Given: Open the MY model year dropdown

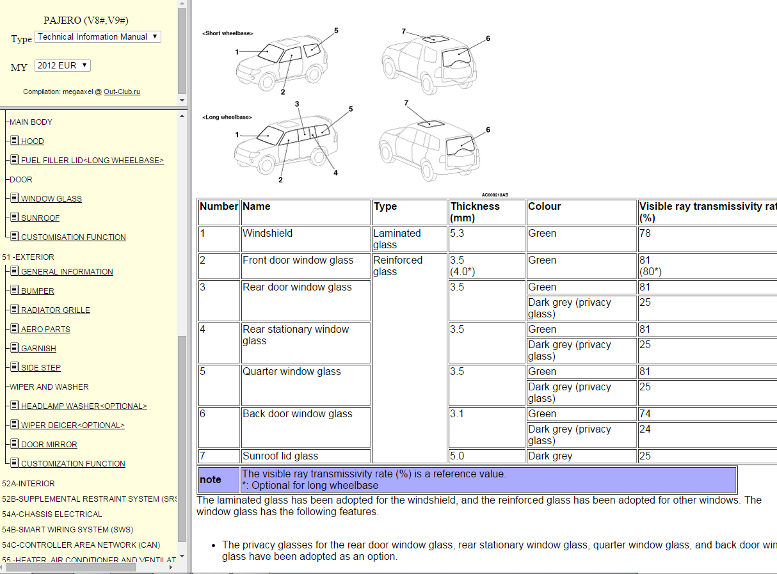Looking at the screenshot, I should [x=62, y=65].
